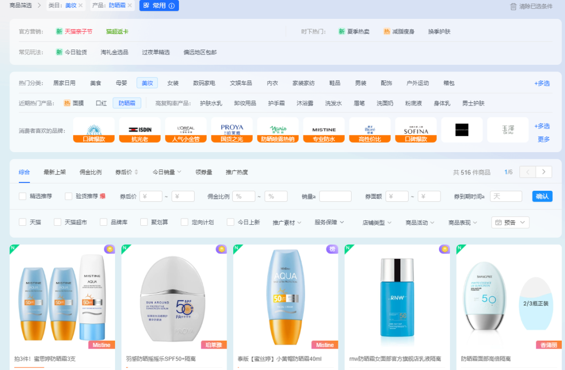Click the 今日验货 option
The width and height of the screenshot is (565, 370).
pyautogui.click(x=76, y=52)
